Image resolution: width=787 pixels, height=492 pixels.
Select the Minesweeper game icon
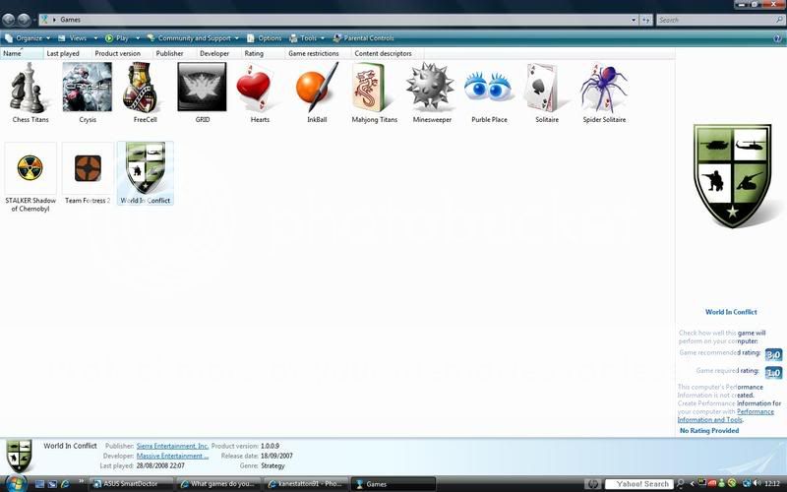(431, 87)
